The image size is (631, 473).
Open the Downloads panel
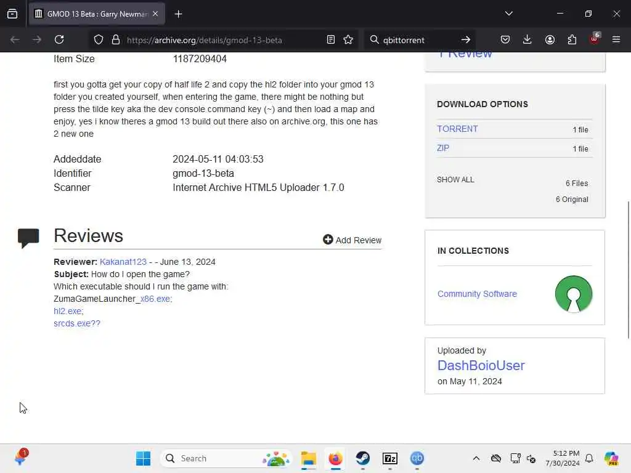point(527,40)
